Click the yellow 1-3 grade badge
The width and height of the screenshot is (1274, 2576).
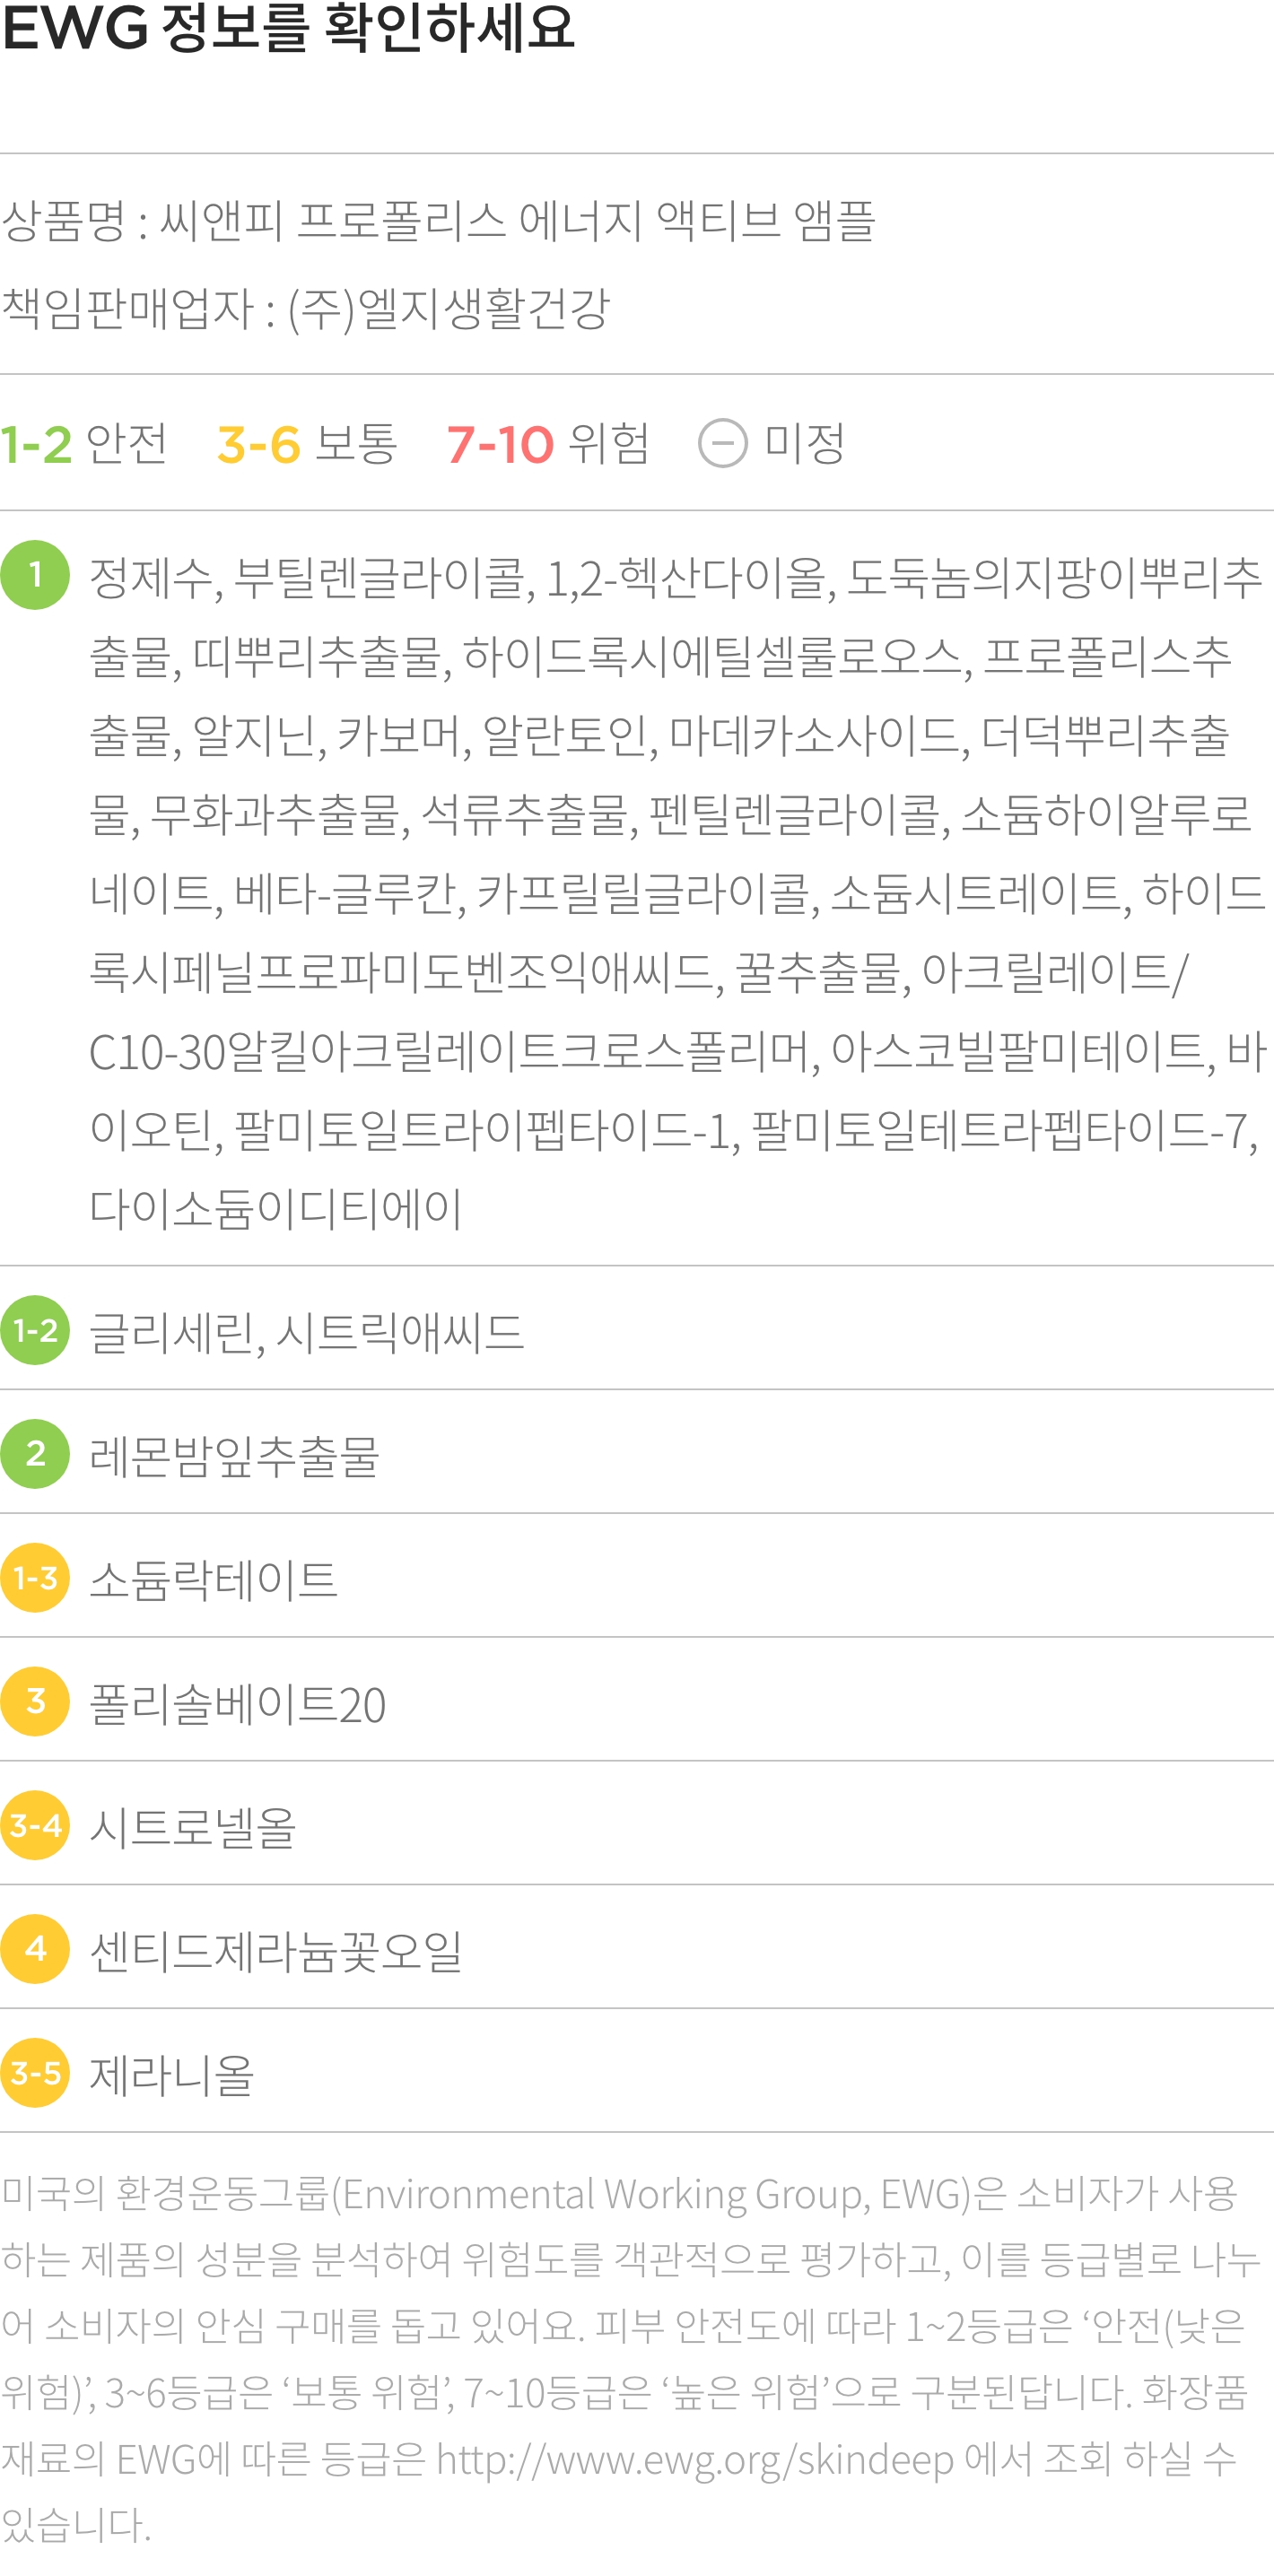coord(35,1578)
